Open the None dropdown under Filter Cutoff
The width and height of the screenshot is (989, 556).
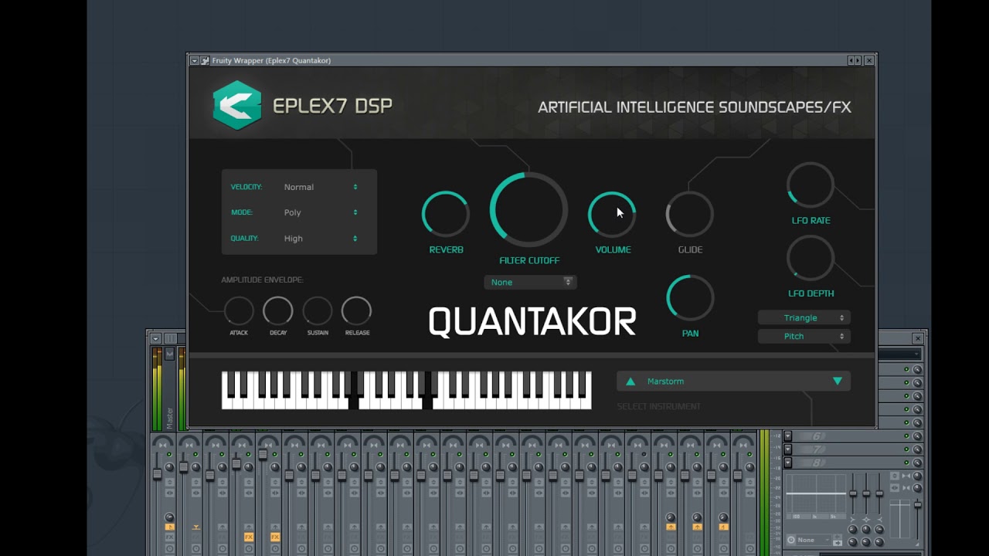pos(530,282)
